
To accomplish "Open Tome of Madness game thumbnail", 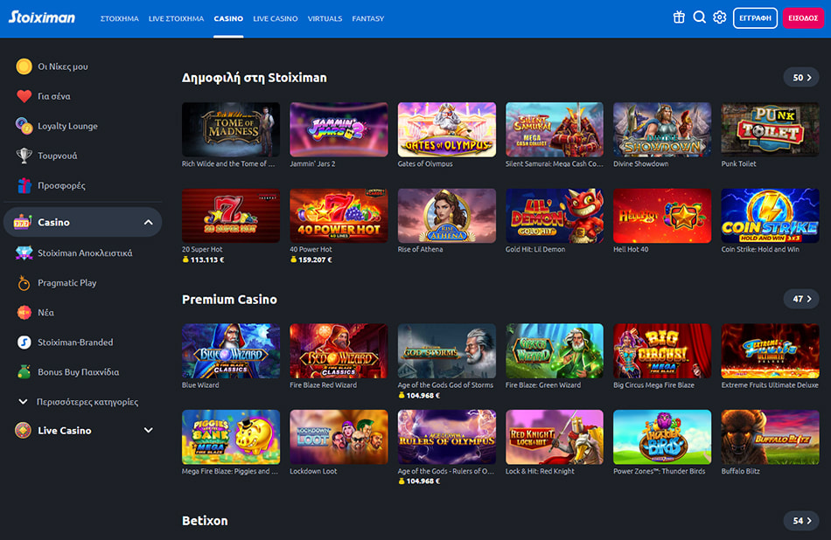I will (x=231, y=129).
